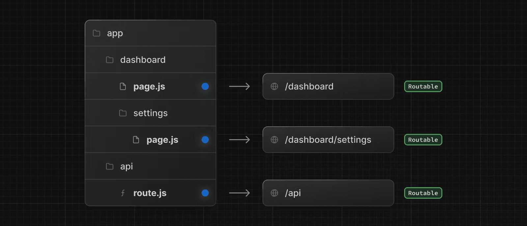Expand the api folder label
This screenshot has width=527, height=226.
click(x=126, y=166)
